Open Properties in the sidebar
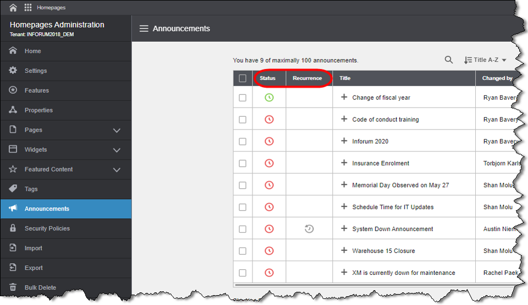 [66, 110]
